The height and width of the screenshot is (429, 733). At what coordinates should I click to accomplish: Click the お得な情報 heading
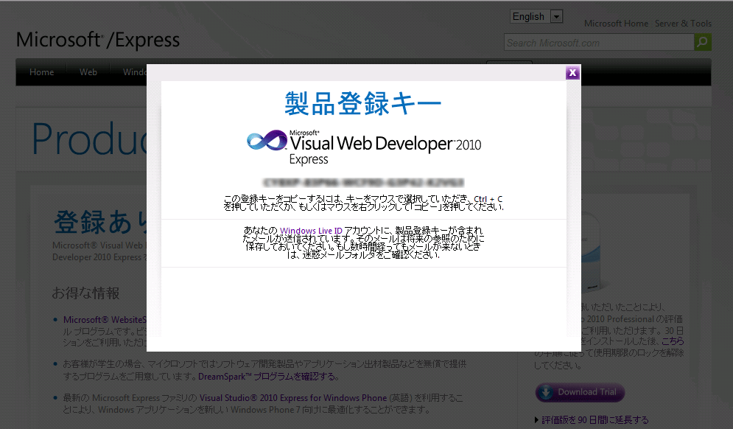click(x=85, y=293)
